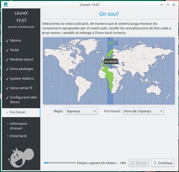Image resolution: width=179 pixels, height=172 pixels.
Task: Select the Fus horari step
Action: [x=21, y=112]
